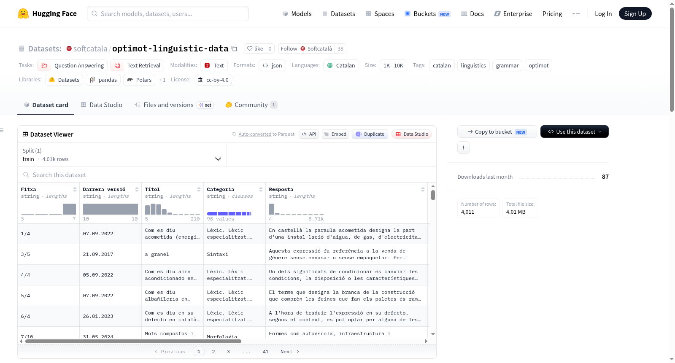The height and width of the screenshot is (363, 675).
Task: Open the Docs menu item
Action: [x=472, y=13]
